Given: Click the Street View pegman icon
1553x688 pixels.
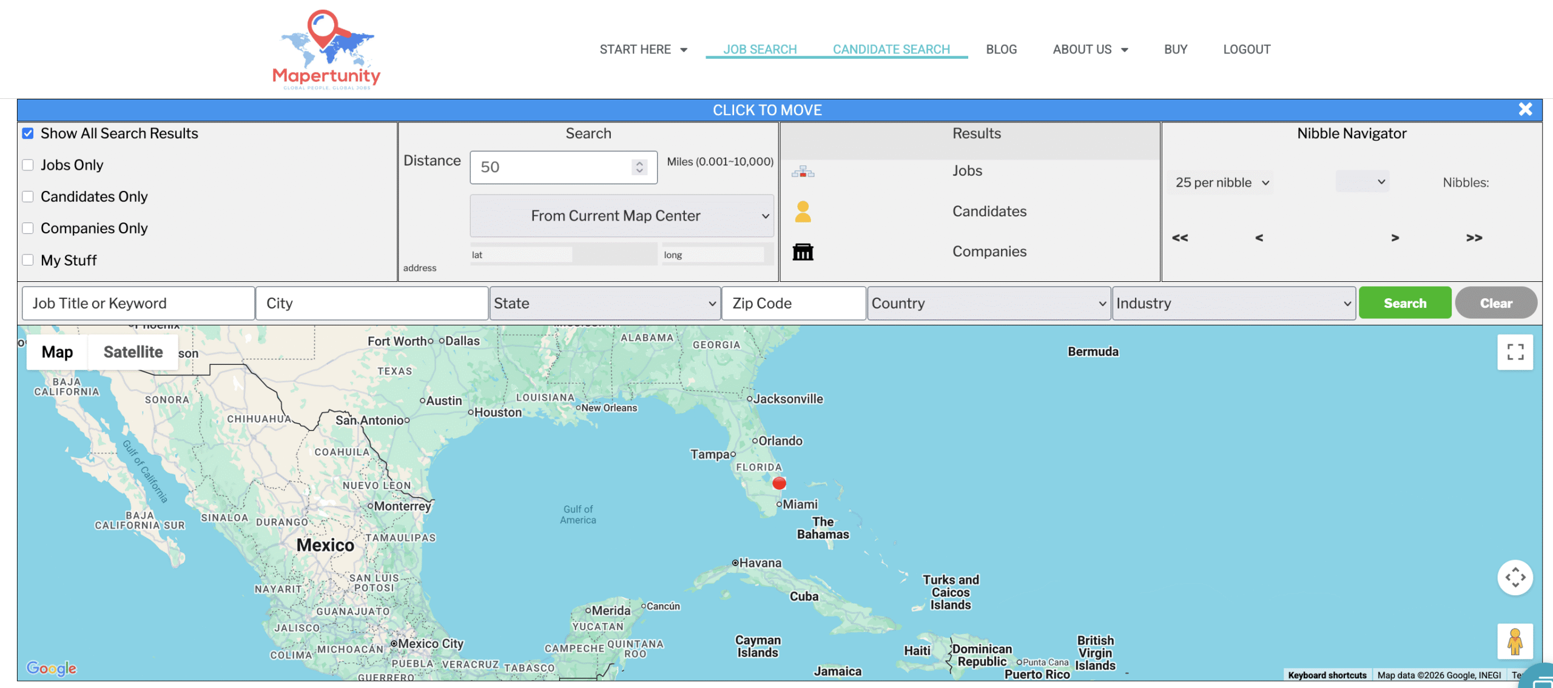Looking at the screenshot, I should coord(1515,641).
